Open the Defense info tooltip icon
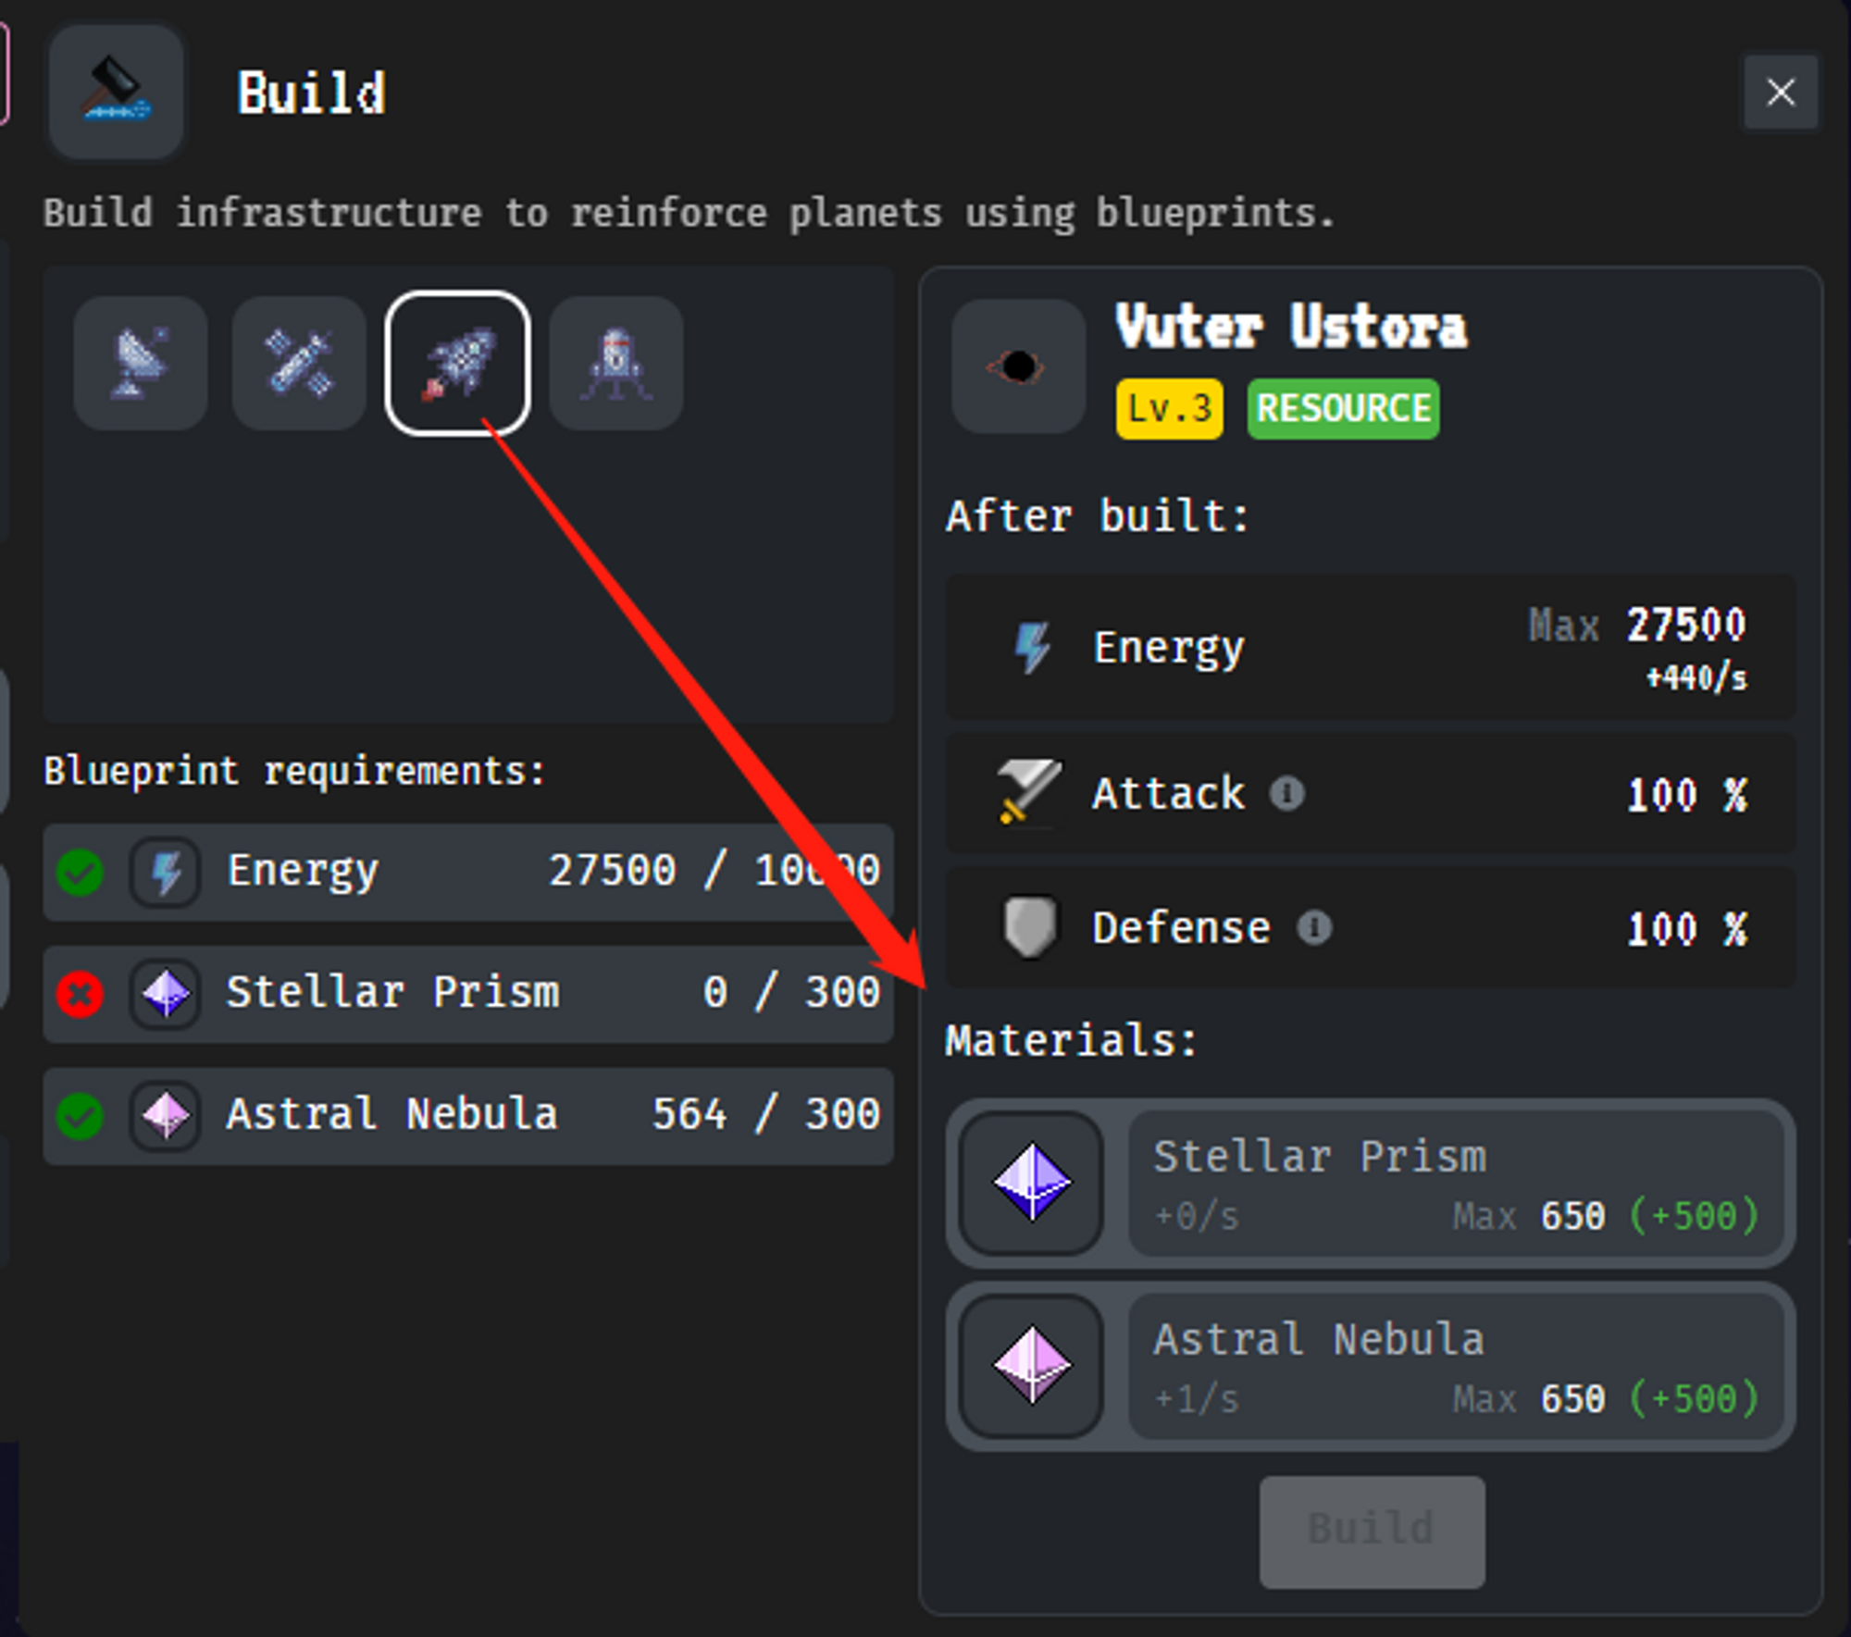Viewport: 1851px width, 1637px height. 1313,927
